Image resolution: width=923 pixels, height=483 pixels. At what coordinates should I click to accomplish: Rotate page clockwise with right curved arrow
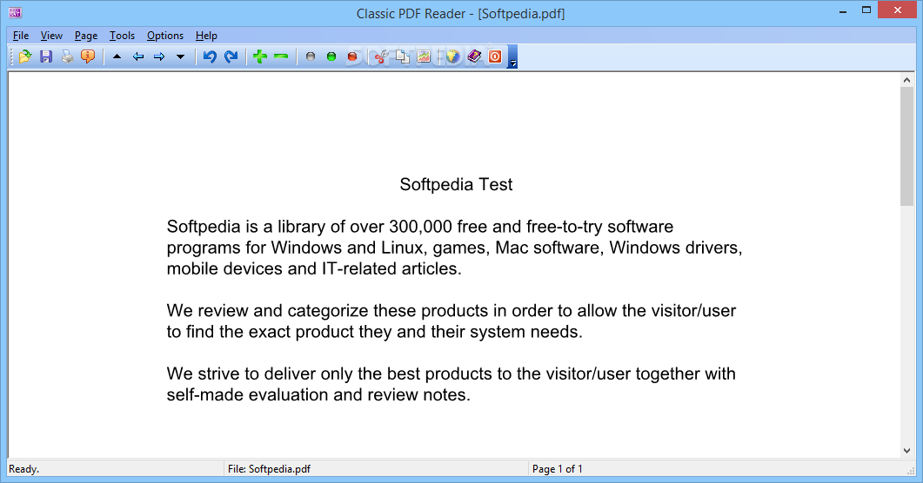231,56
